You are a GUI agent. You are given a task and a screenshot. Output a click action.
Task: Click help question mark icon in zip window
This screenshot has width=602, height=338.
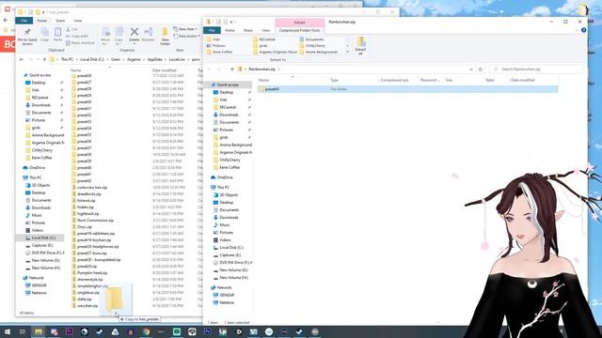tap(583, 30)
